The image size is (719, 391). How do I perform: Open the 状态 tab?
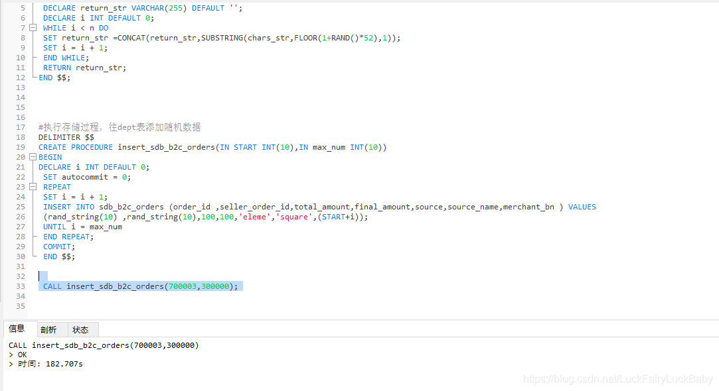pyautogui.click(x=80, y=329)
